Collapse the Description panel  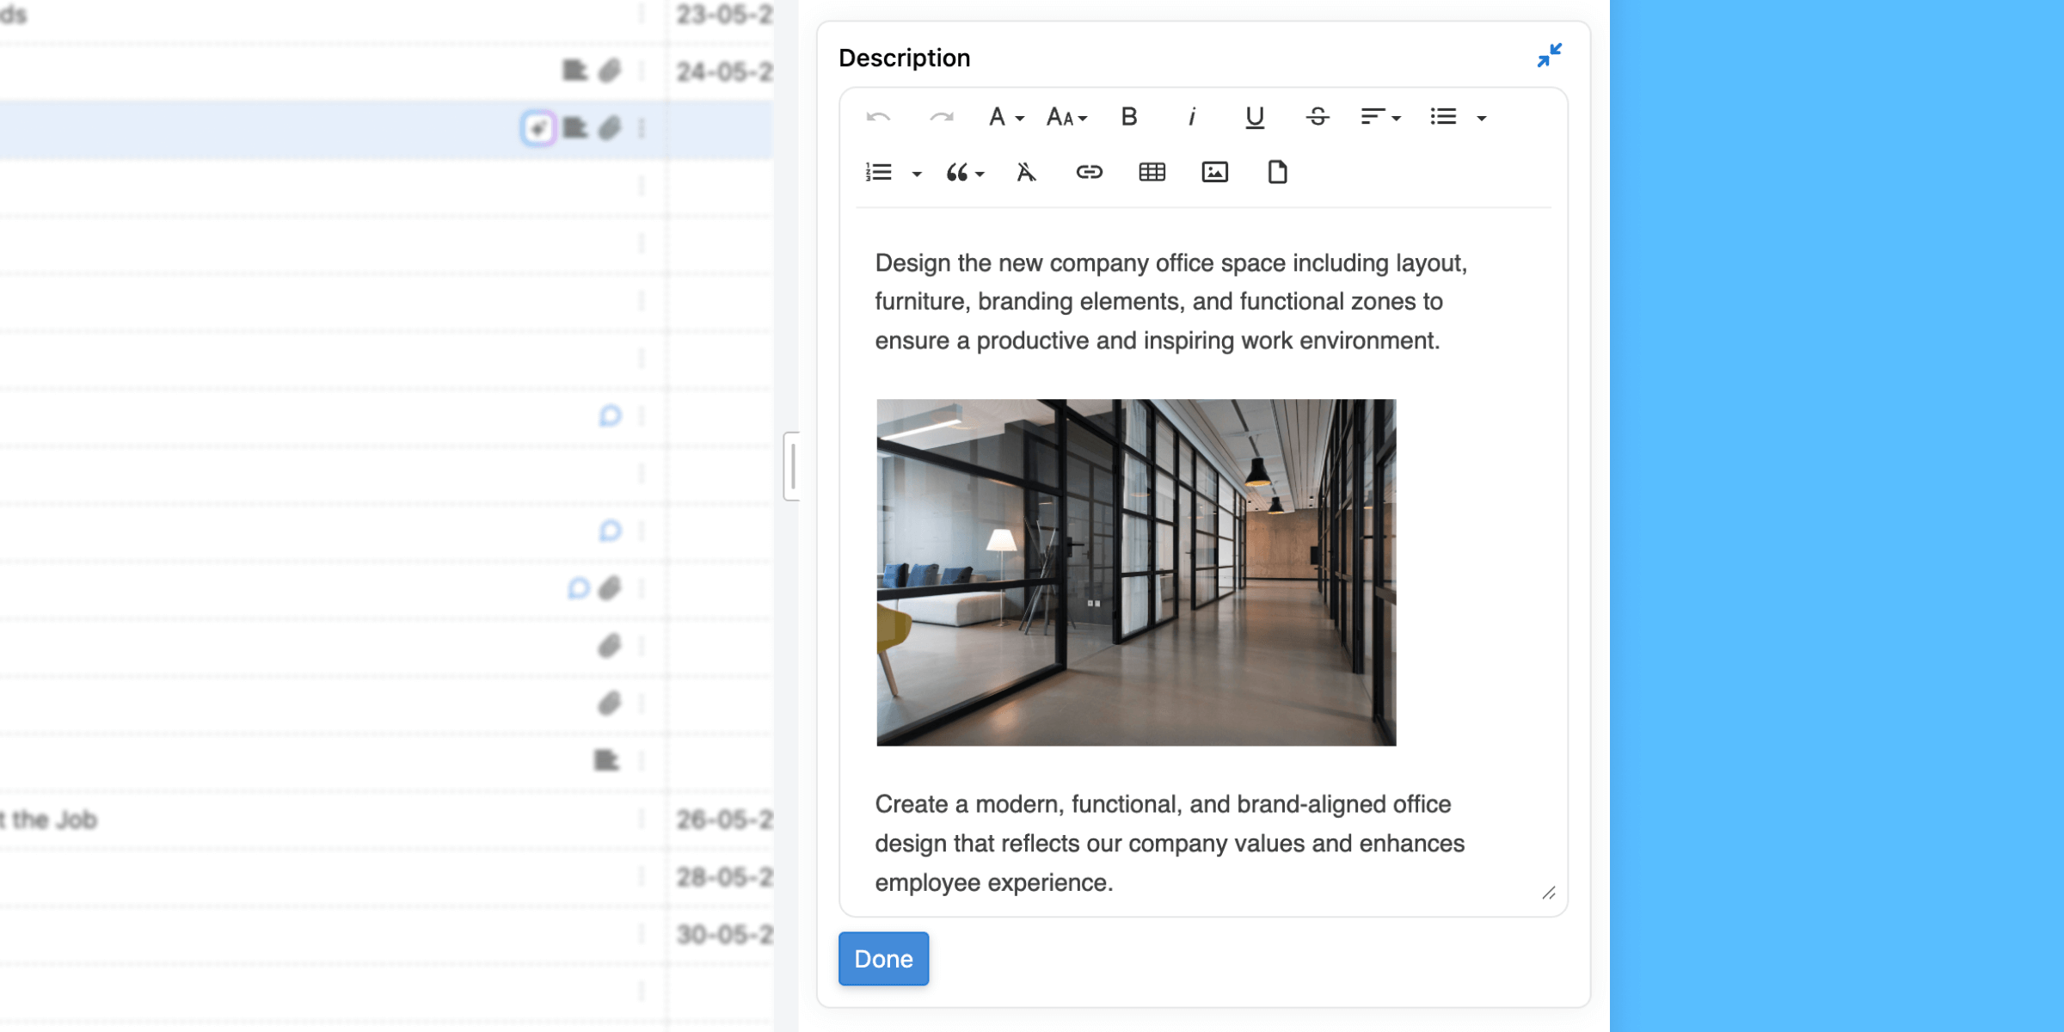pyautogui.click(x=1549, y=56)
